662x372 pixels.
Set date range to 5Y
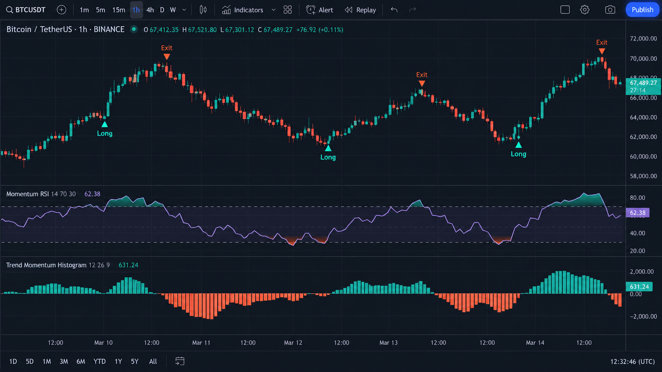(134, 361)
